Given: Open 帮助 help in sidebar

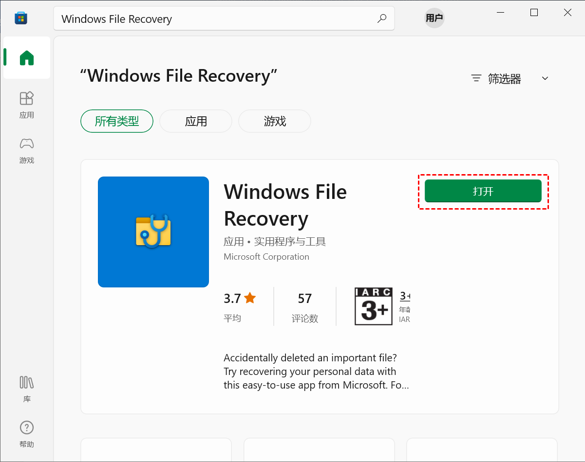Looking at the screenshot, I should click(27, 434).
